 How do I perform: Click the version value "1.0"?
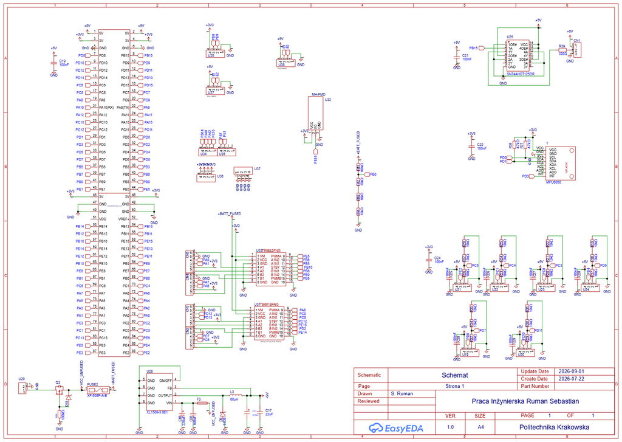(450, 427)
